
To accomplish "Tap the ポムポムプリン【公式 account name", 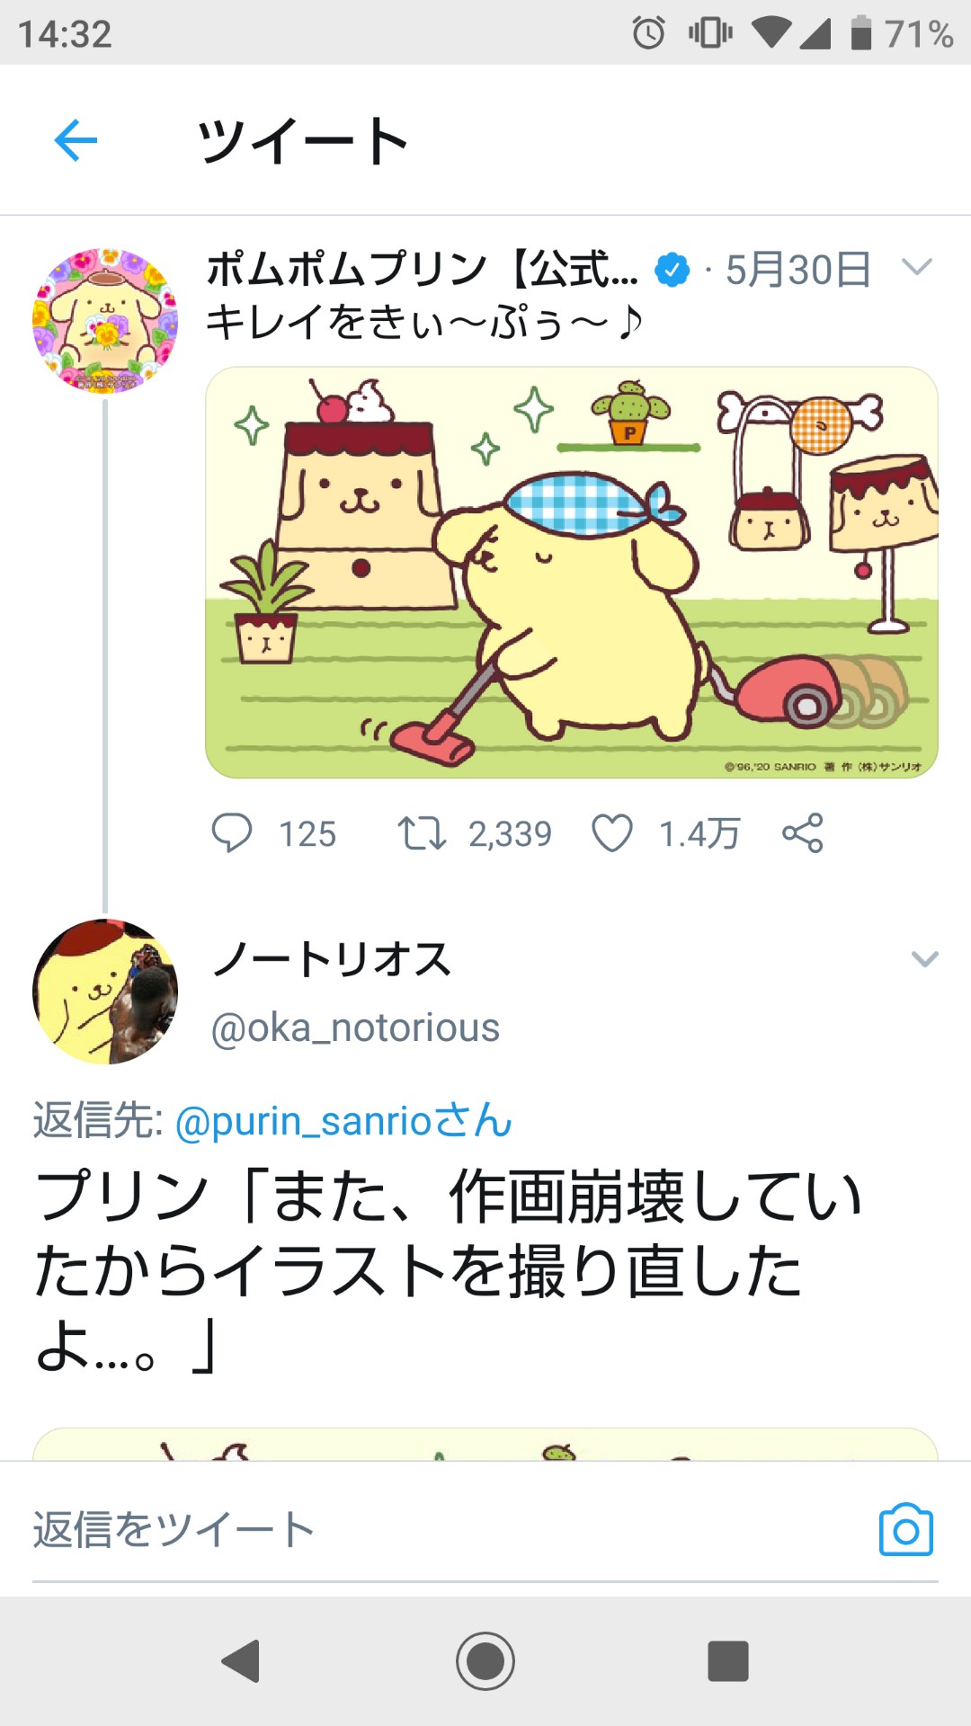I will (x=423, y=269).
